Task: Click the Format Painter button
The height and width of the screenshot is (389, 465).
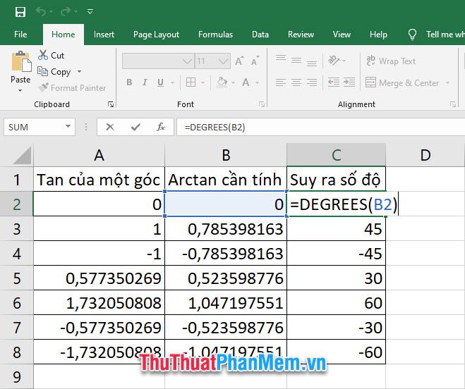Action: pos(72,87)
